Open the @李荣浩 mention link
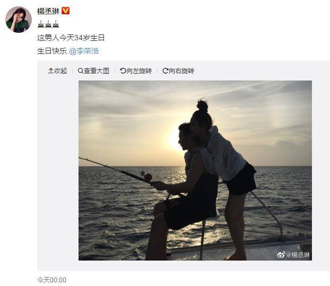The height and width of the screenshot is (286, 330). click(84, 51)
